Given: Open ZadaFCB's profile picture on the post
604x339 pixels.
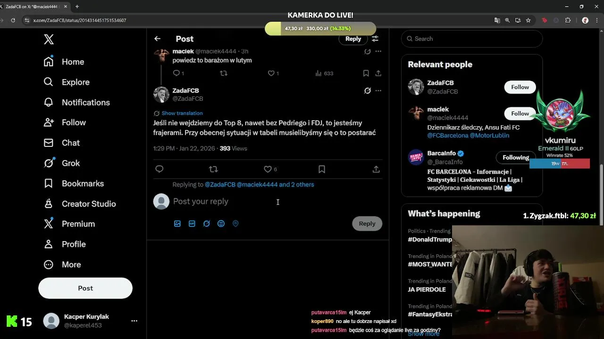Looking at the screenshot, I should pos(161,95).
